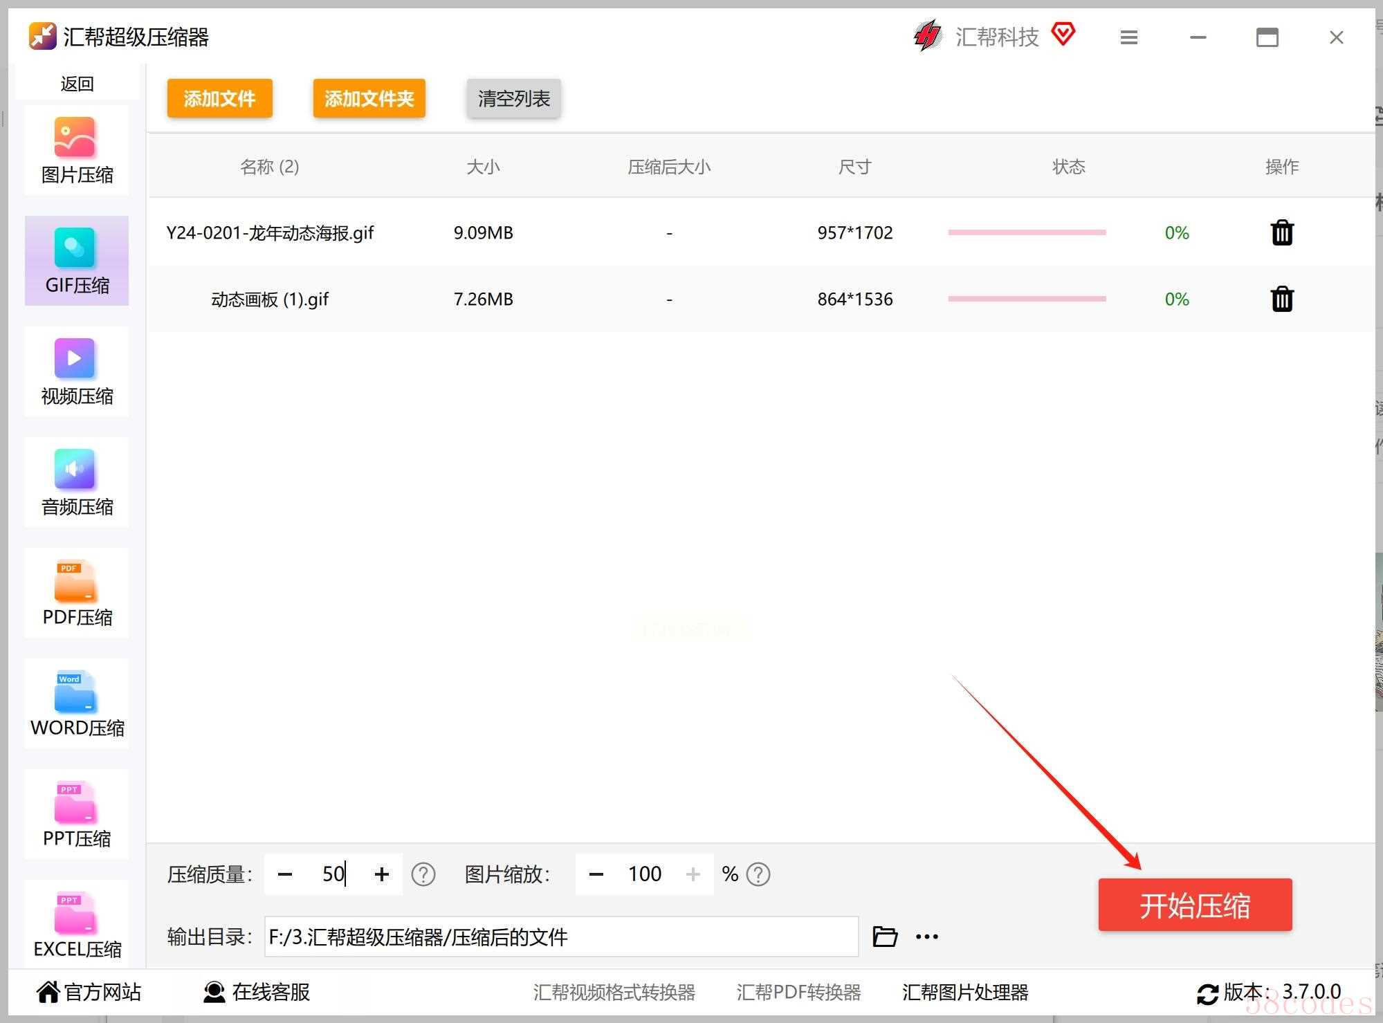Viewport: 1383px width, 1023px height.
Task: Click the three-dots browse output directory icon
Action: [x=927, y=937]
